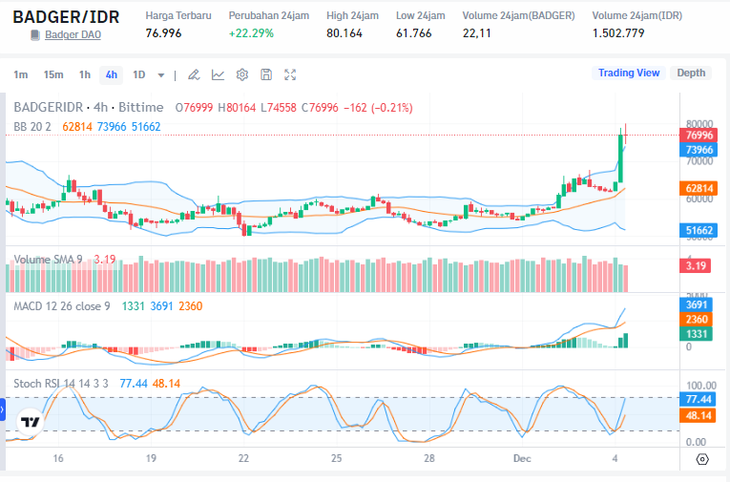Open the drawing tools pencil icon

(x=194, y=74)
